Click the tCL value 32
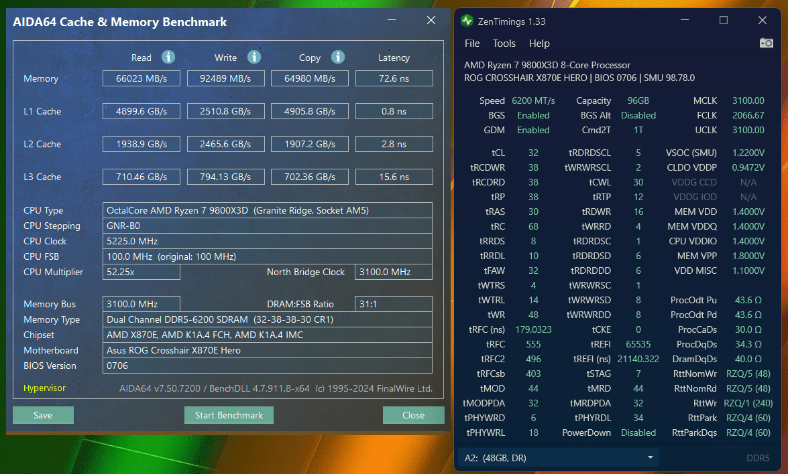Screen dimensions: 788x474 pyautogui.click(x=533, y=153)
